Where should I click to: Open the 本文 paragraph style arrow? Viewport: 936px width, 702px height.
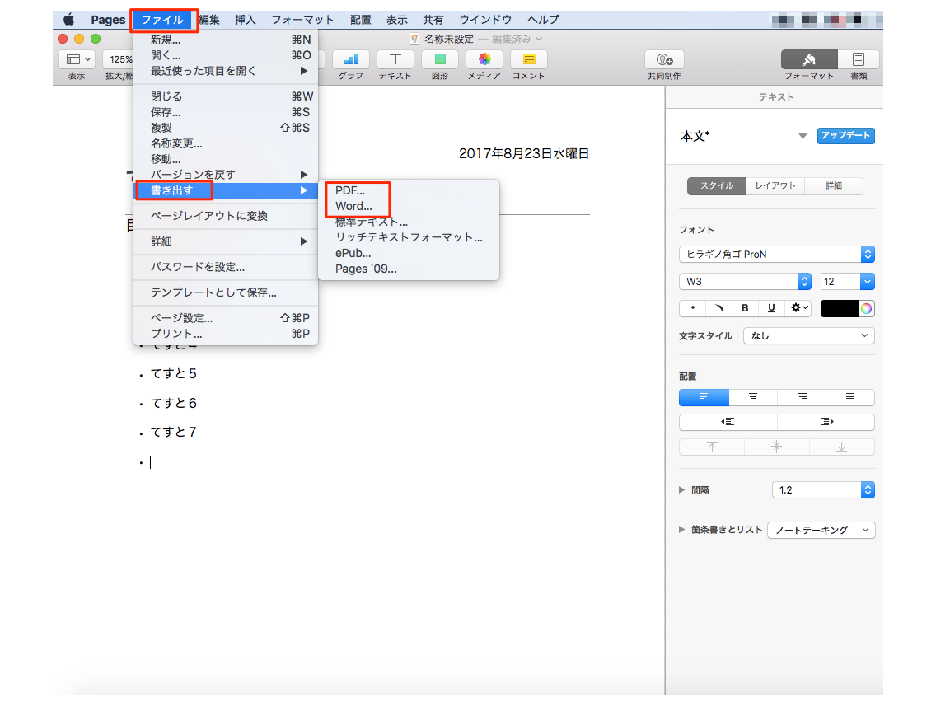pos(803,136)
